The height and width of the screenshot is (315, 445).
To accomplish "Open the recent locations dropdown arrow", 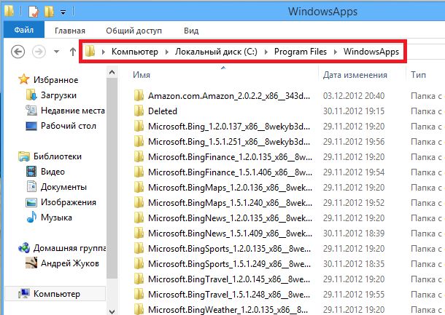I will click(x=56, y=52).
